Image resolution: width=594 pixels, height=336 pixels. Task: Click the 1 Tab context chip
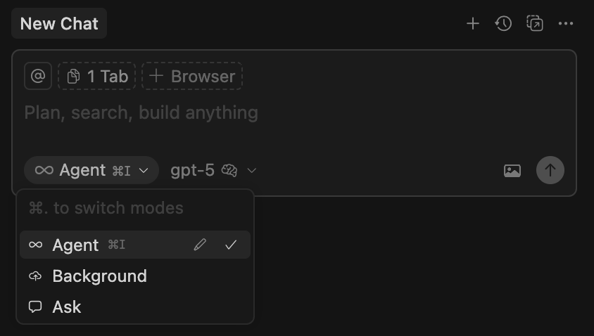97,76
